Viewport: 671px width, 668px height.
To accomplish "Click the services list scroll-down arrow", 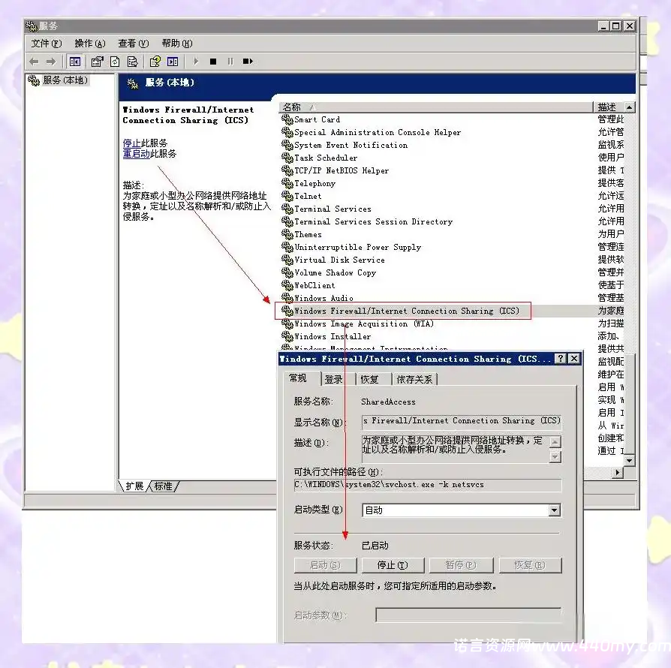I will pyautogui.click(x=630, y=461).
